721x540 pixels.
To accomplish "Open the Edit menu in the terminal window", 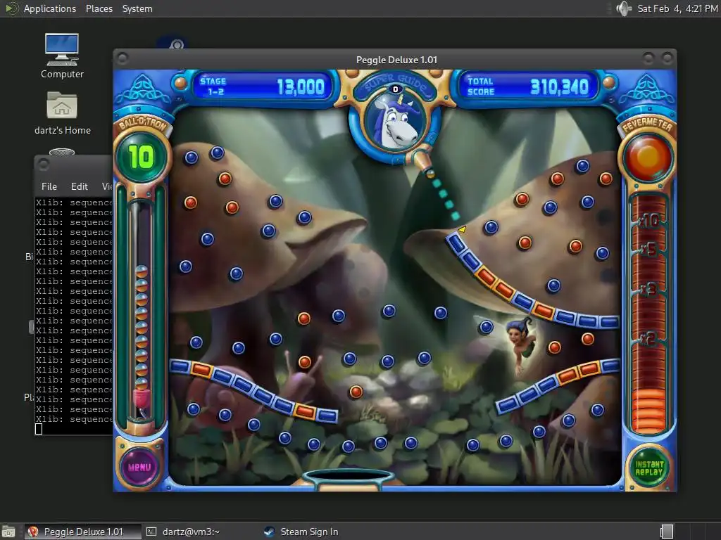I will pos(79,186).
